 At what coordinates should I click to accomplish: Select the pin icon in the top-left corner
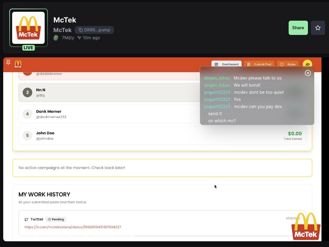8,62
